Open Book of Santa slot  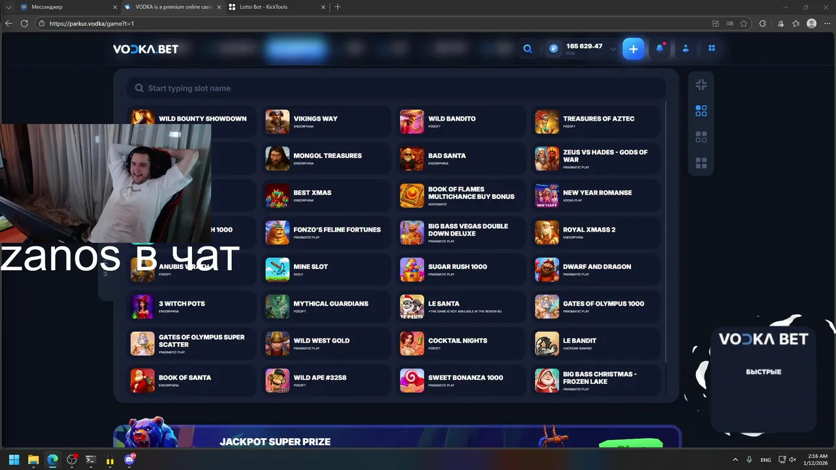click(191, 381)
